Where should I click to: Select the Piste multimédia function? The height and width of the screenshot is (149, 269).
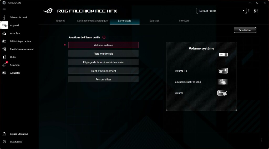coord(103,54)
